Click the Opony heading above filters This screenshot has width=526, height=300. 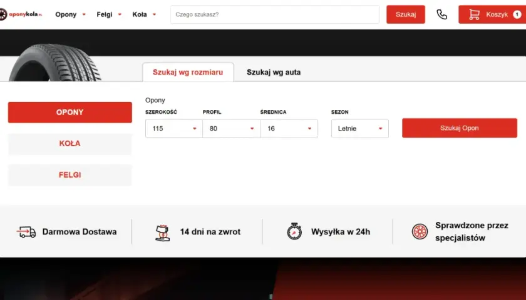click(155, 100)
